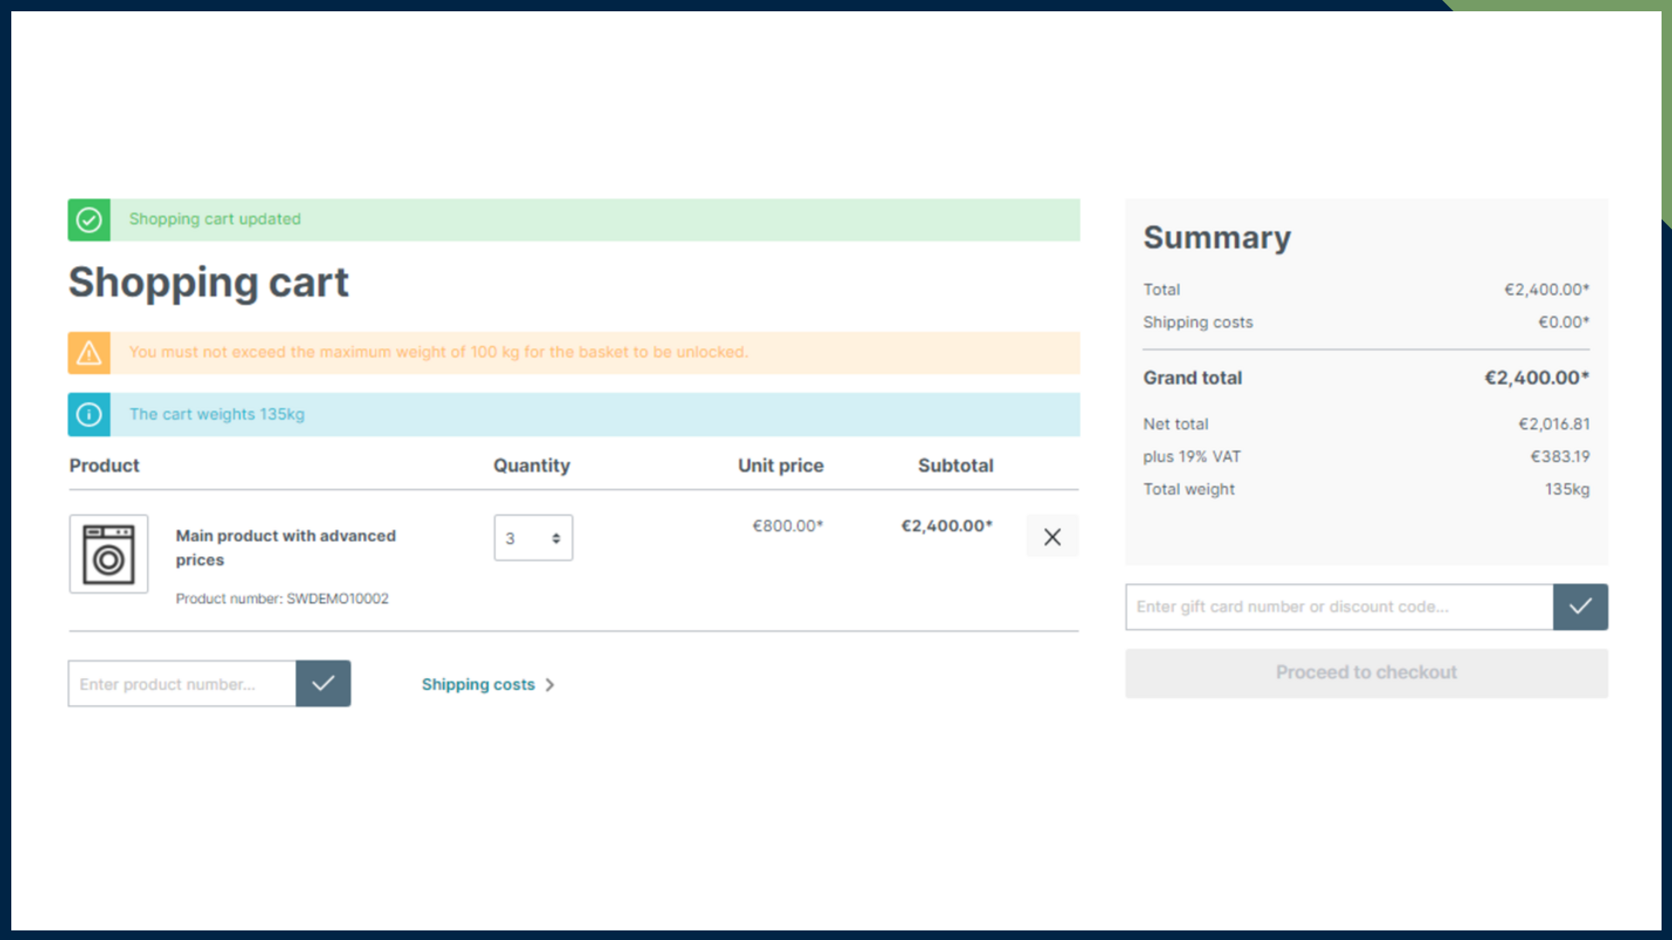Image resolution: width=1672 pixels, height=940 pixels.
Task: Click the chevron next to Shipping costs
Action: coord(549,685)
